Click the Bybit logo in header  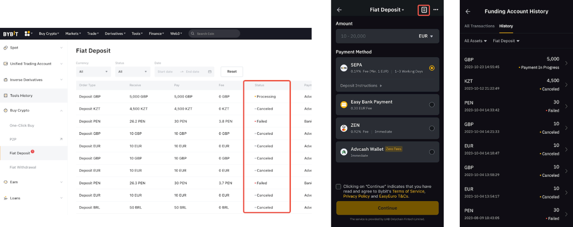[10, 34]
